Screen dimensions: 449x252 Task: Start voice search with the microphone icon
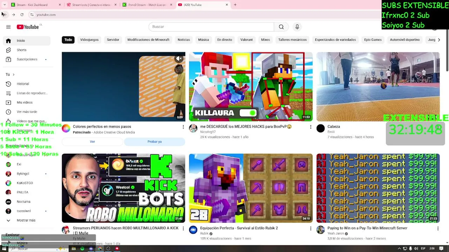(297, 27)
